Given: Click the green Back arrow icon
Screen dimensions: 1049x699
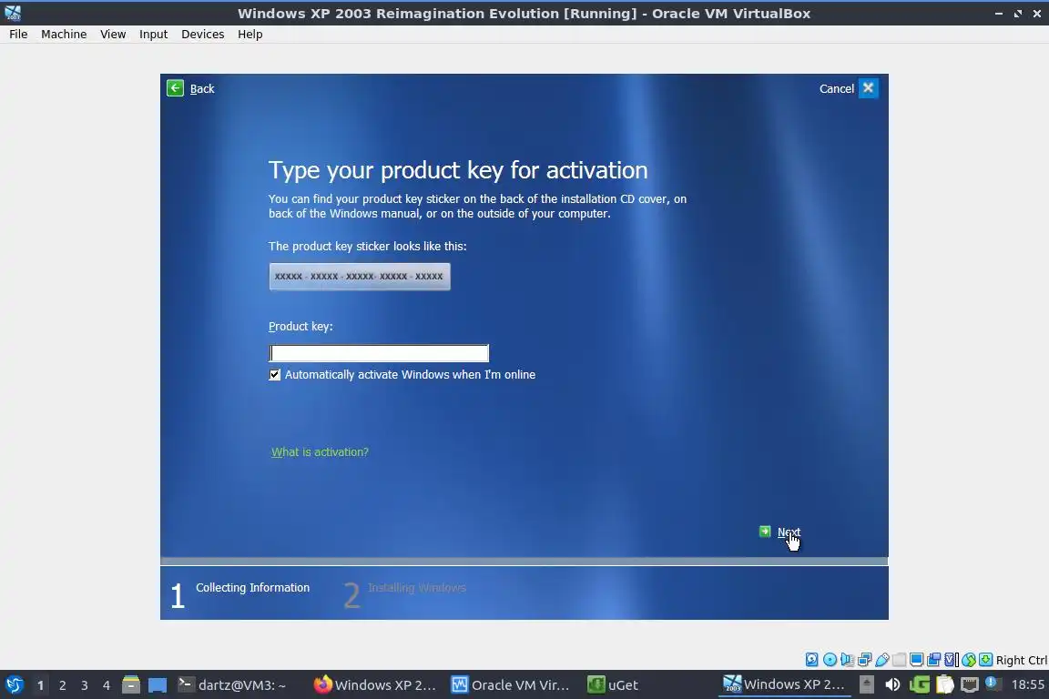Looking at the screenshot, I should click(175, 88).
